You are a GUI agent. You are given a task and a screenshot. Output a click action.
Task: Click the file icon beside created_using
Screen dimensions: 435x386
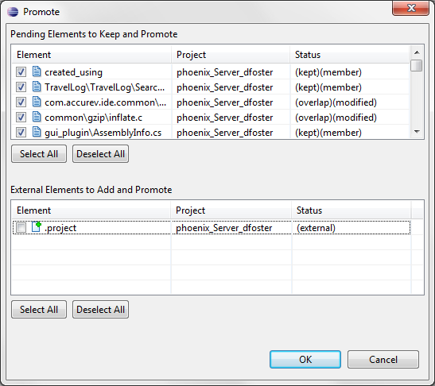point(37,71)
